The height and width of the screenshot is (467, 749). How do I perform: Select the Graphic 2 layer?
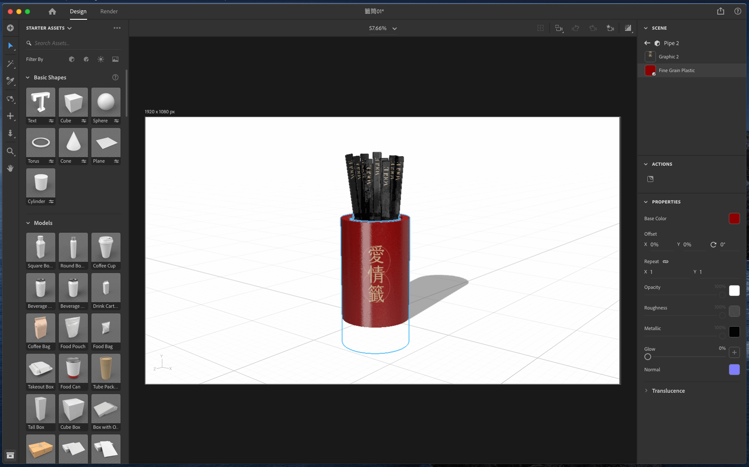pos(692,57)
